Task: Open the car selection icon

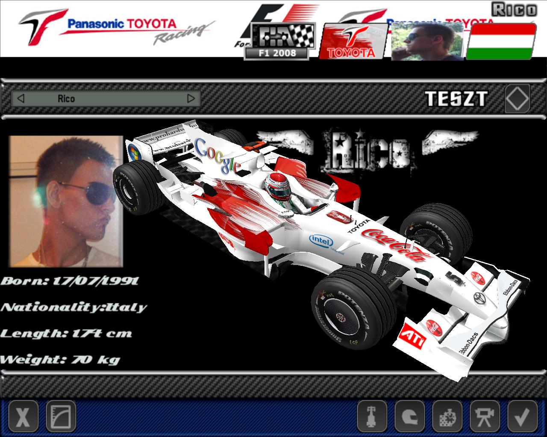Action: 372,416
